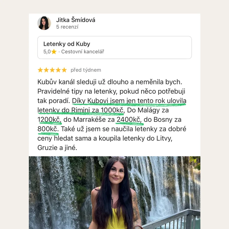Open the waterfall photo attached to review

[x=114, y=193]
